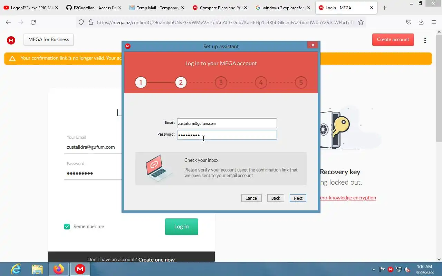Click the 'Check your inbox' heading
The height and width of the screenshot is (276, 442).
[x=201, y=160]
